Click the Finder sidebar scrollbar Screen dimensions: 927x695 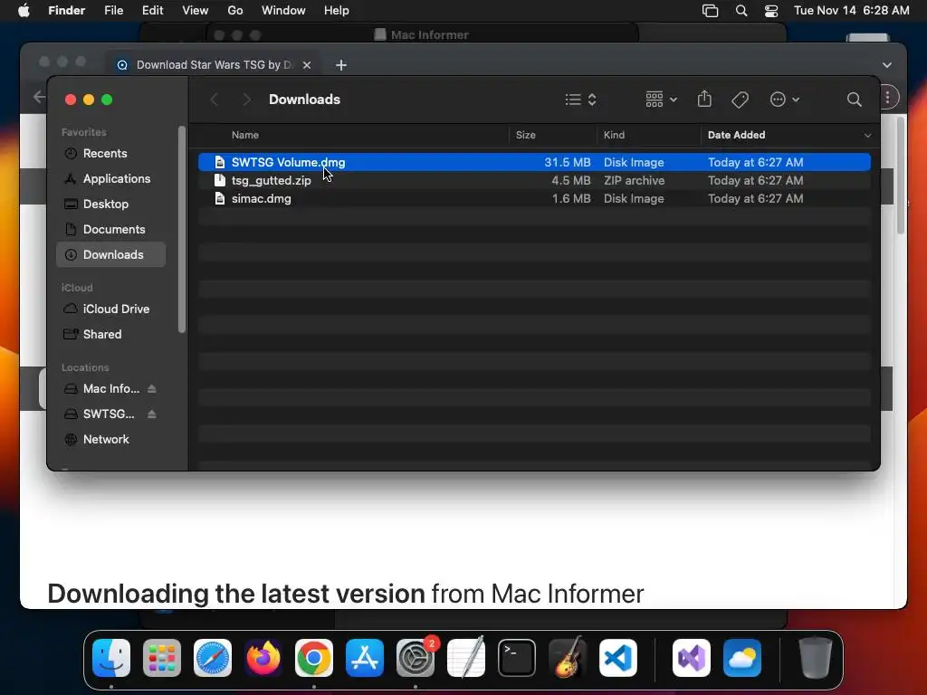pyautogui.click(x=181, y=229)
